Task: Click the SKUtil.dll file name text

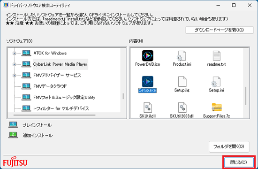Action: click(148, 116)
